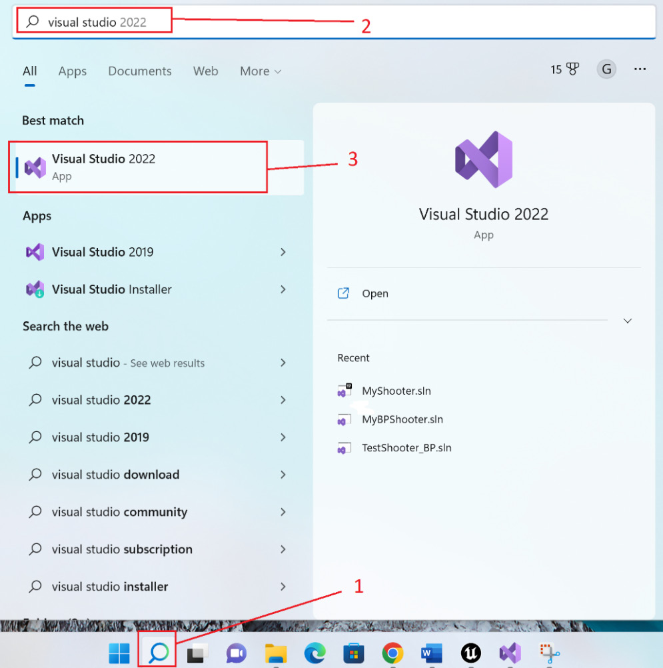Click the MyBPShooter.sln file icon

pos(344,419)
